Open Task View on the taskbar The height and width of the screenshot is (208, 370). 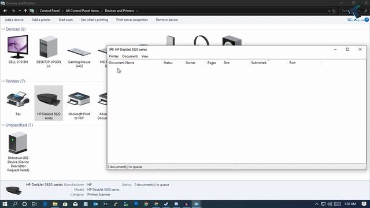coord(35,204)
